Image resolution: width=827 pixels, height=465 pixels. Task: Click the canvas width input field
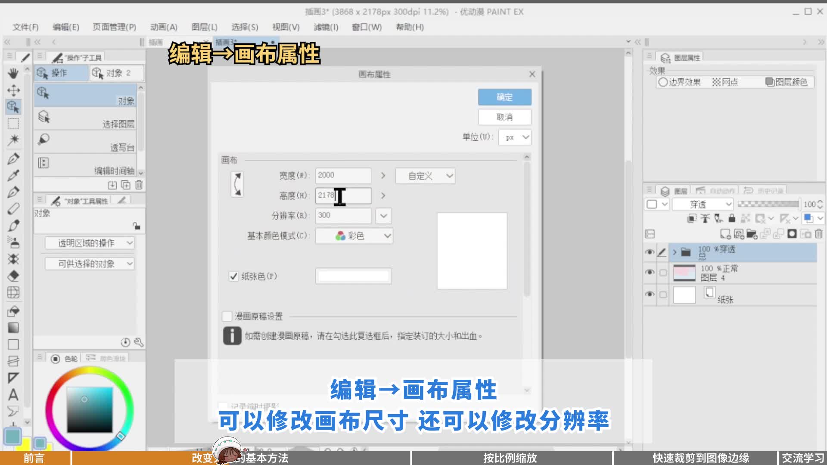pyautogui.click(x=343, y=175)
